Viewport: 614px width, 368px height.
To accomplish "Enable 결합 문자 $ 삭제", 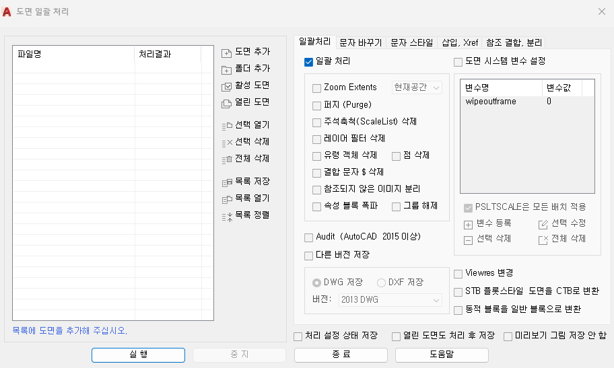I will [316, 173].
